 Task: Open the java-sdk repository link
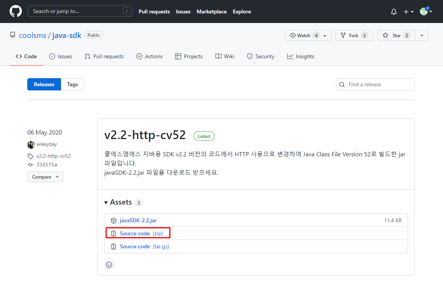67,36
